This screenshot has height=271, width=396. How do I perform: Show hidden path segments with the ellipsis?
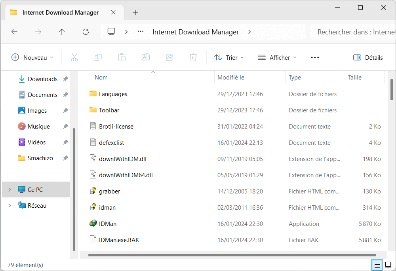coord(141,32)
